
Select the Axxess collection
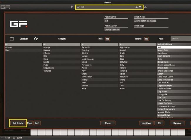coord(9,47)
